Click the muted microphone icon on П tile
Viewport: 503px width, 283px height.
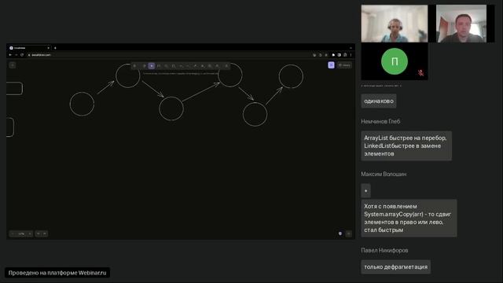tap(420, 73)
